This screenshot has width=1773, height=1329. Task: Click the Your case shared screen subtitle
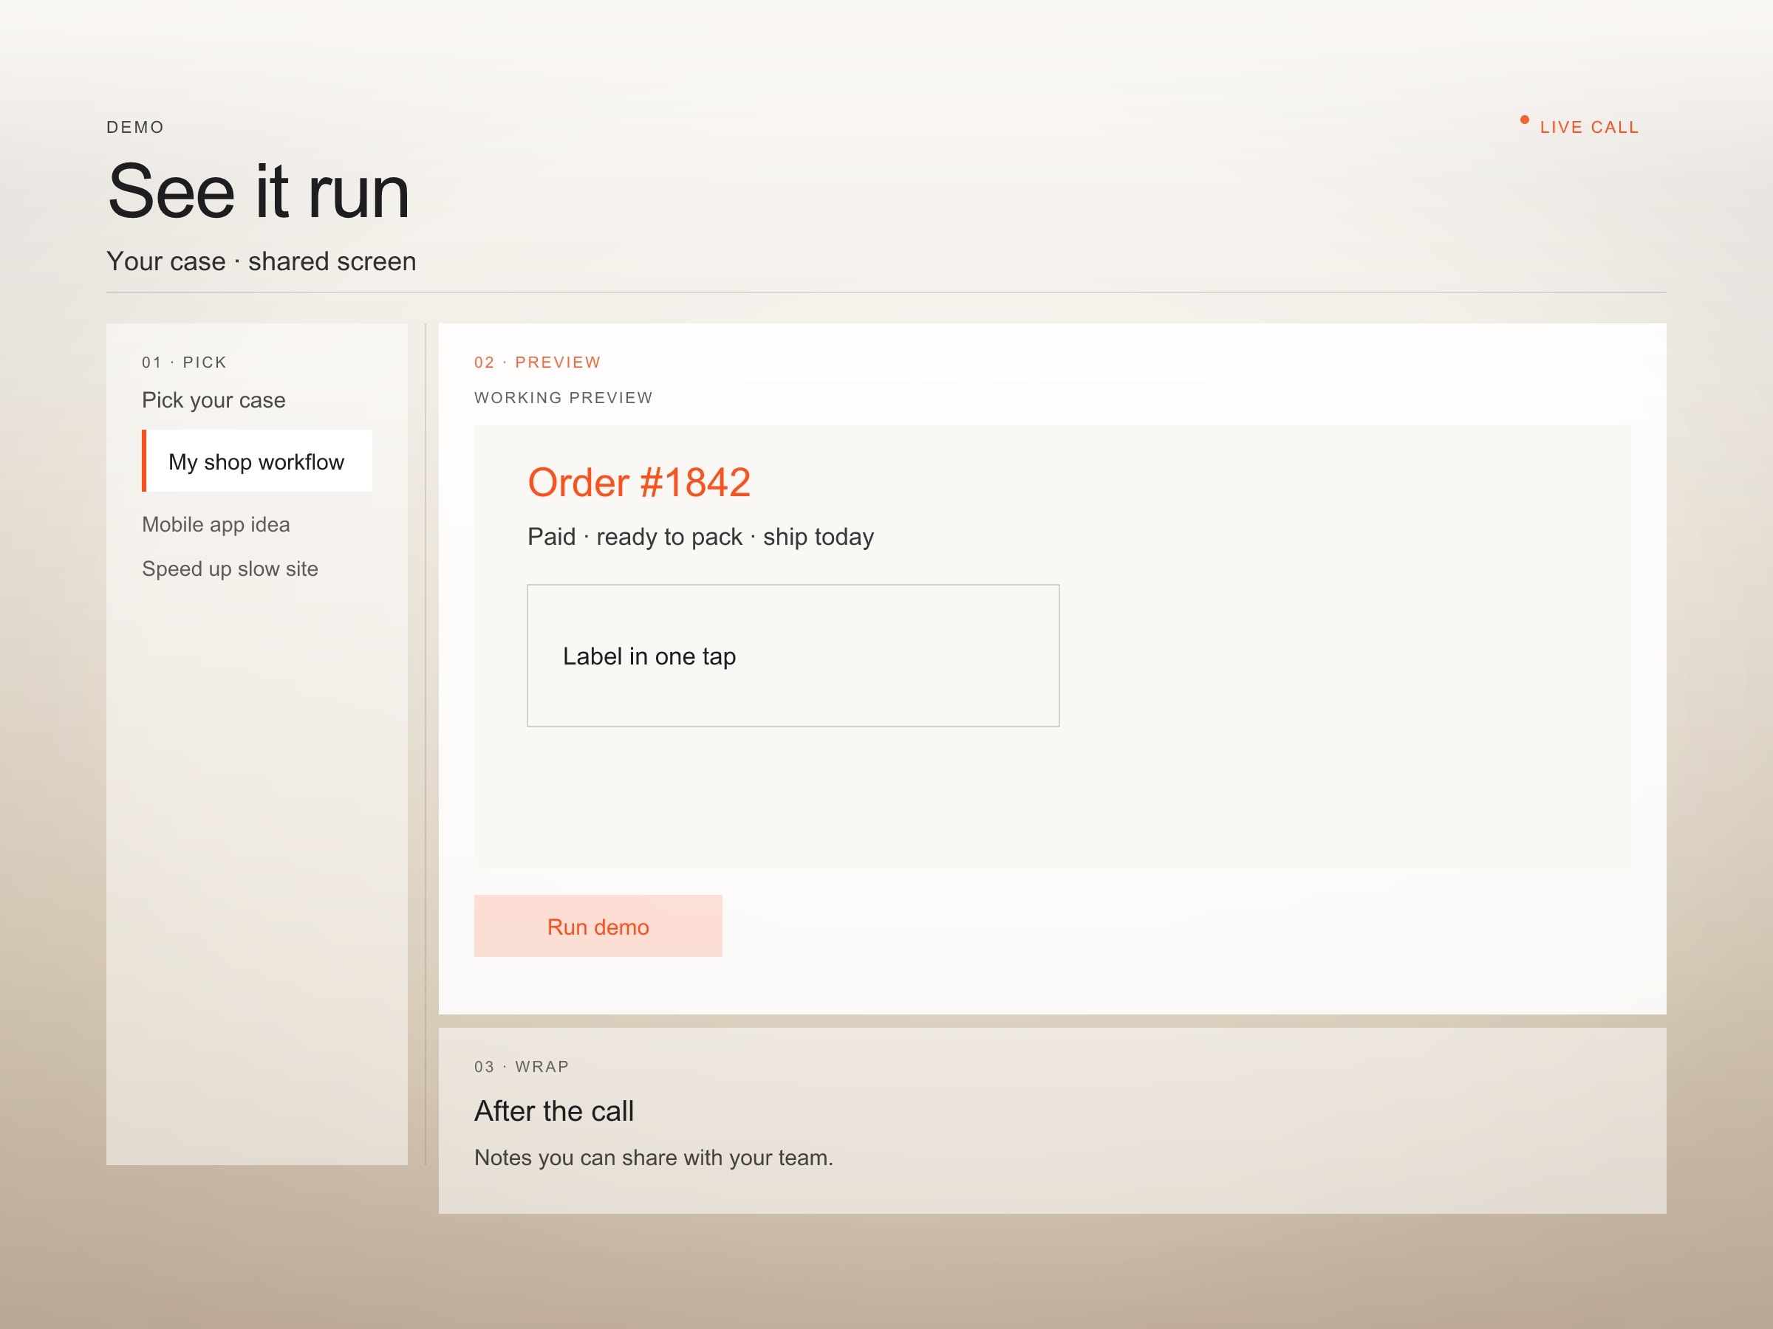click(262, 261)
